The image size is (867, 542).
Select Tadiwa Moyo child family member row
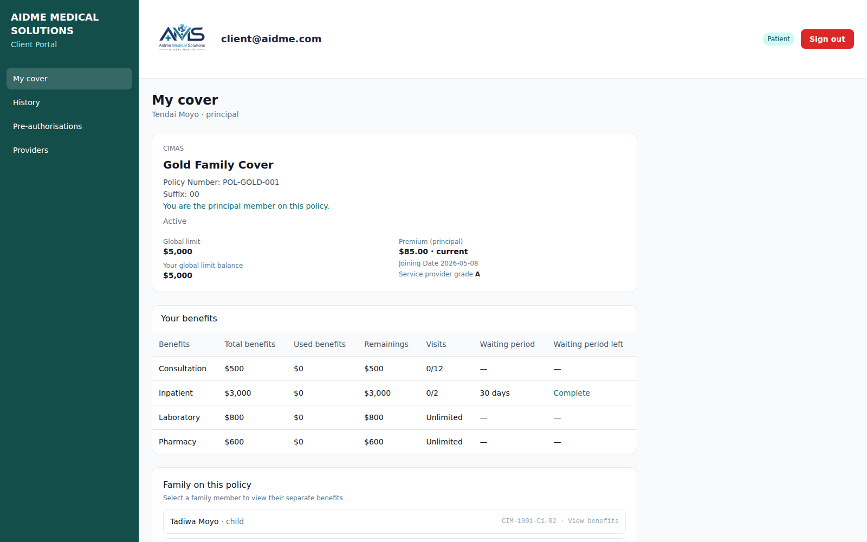(394, 521)
